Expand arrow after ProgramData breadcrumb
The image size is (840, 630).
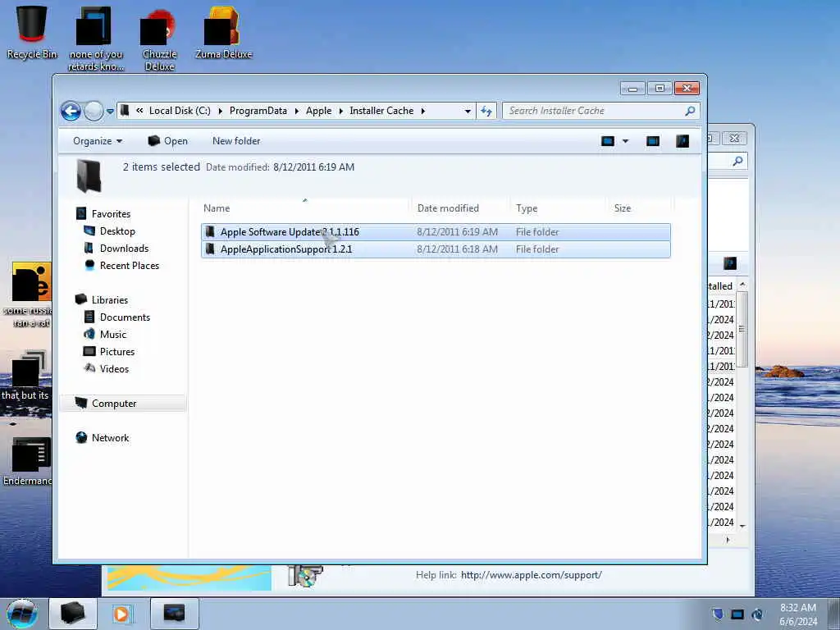click(296, 111)
